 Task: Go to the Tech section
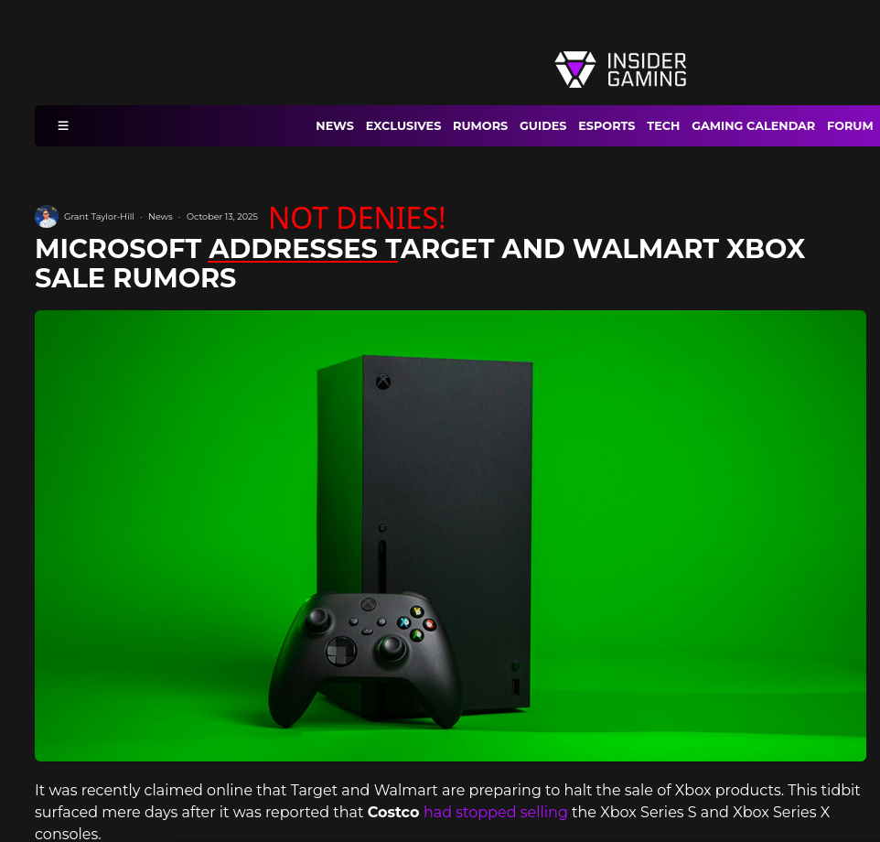point(663,125)
